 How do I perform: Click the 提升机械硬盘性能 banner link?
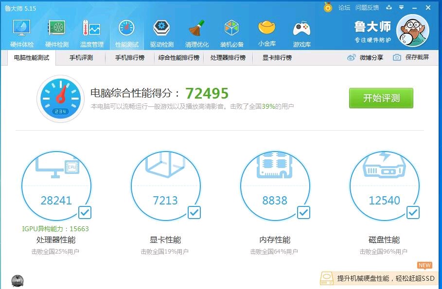pyautogui.click(x=386, y=278)
